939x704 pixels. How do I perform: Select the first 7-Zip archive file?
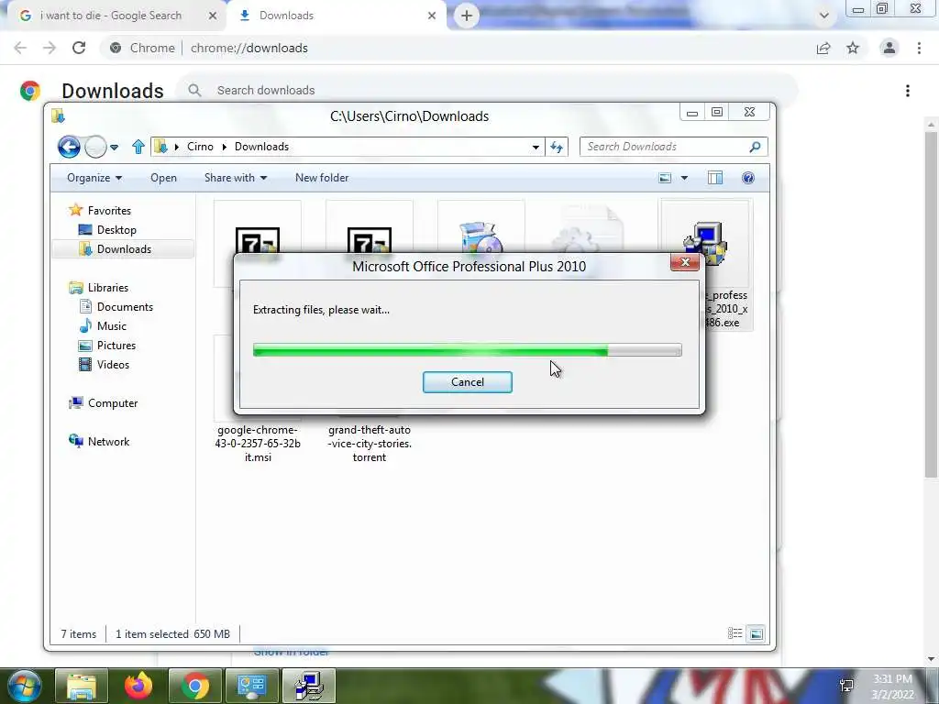(258, 242)
